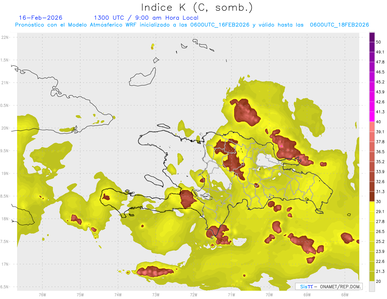Click the "70W" longitude label
Screen dimensions: 387x299
coord(269,294)
